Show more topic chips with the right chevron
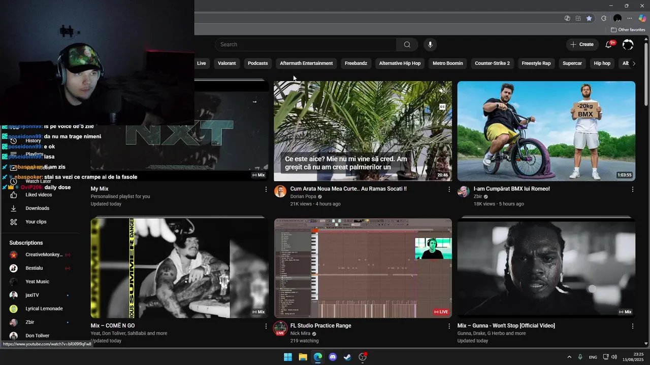 tap(634, 63)
